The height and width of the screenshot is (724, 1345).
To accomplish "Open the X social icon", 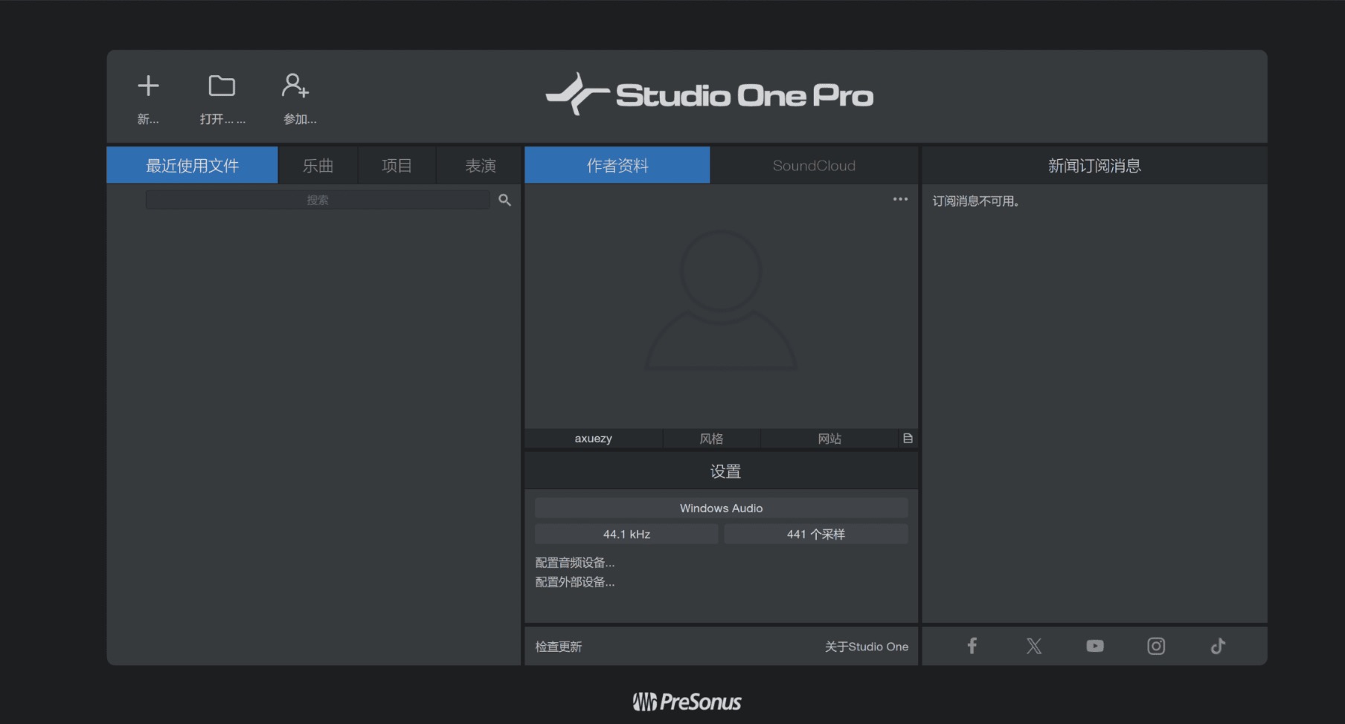I will [1033, 646].
